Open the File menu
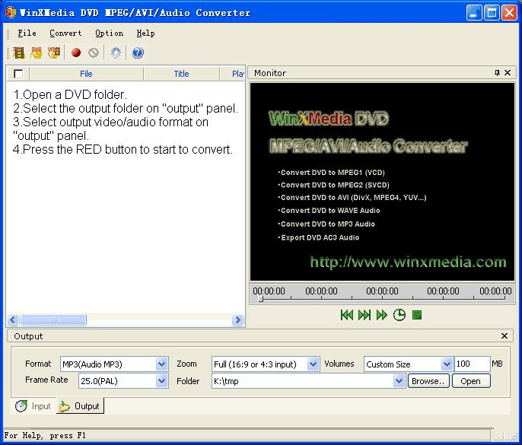This screenshot has height=445, width=522. tap(27, 33)
